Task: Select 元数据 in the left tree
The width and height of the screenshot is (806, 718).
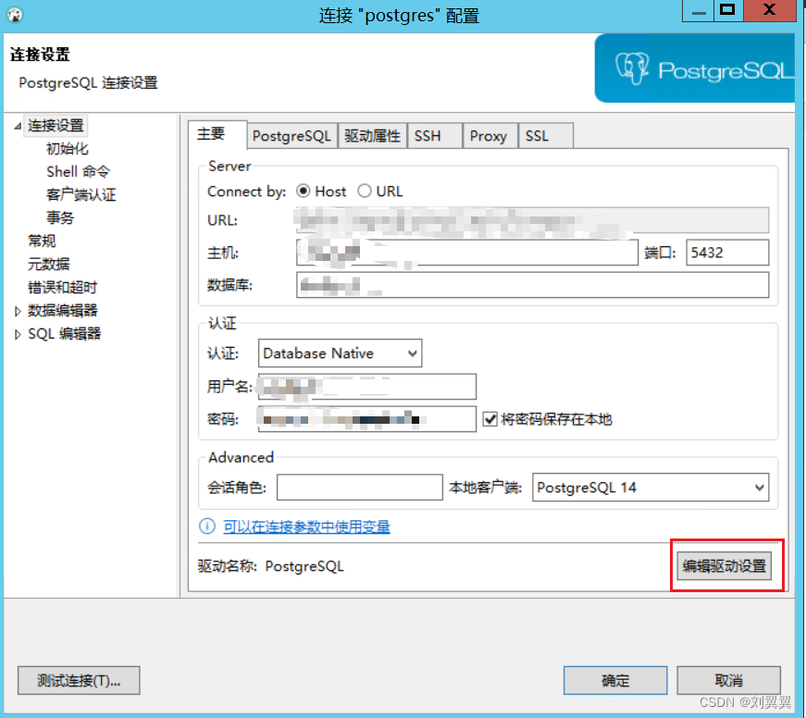Action: (x=49, y=265)
